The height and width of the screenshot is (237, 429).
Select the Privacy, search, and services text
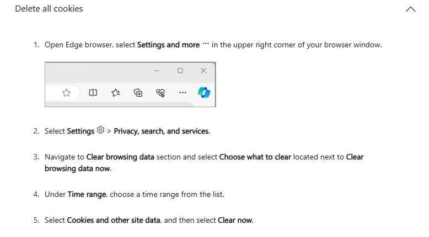click(x=162, y=131)
